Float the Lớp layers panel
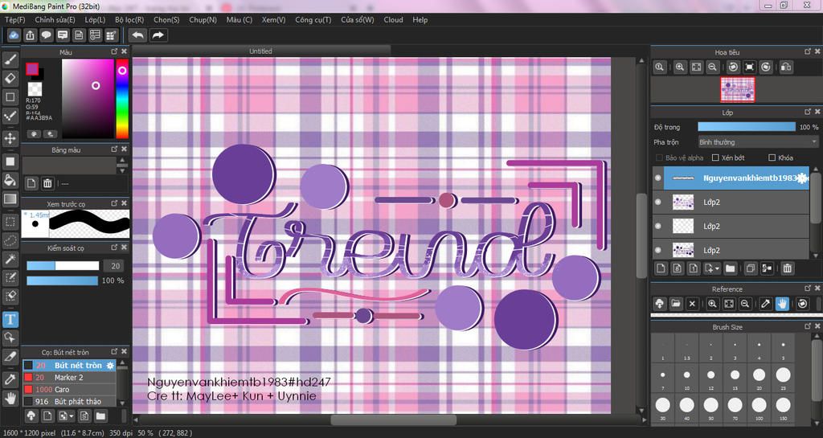Screen dimensions: 823x438 pyautogui.click(x=808, y=112)
